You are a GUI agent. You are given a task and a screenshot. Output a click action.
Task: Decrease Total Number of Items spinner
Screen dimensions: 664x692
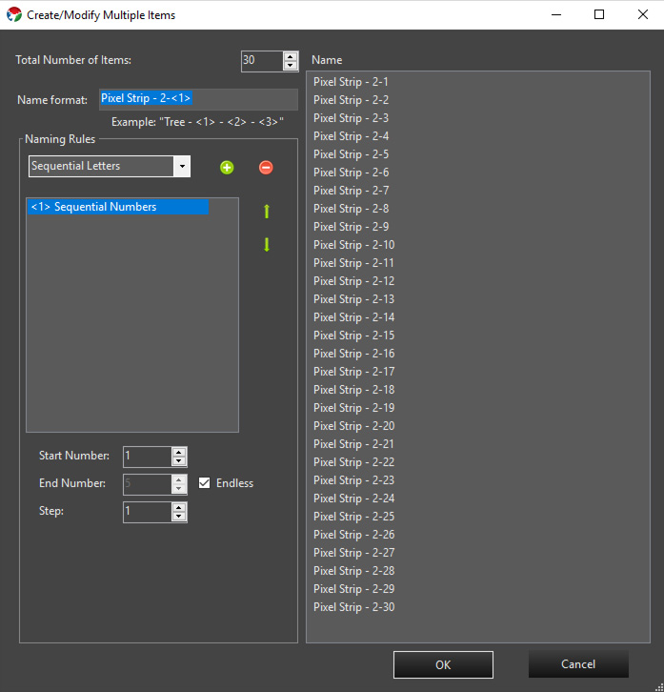coord(291,66)
